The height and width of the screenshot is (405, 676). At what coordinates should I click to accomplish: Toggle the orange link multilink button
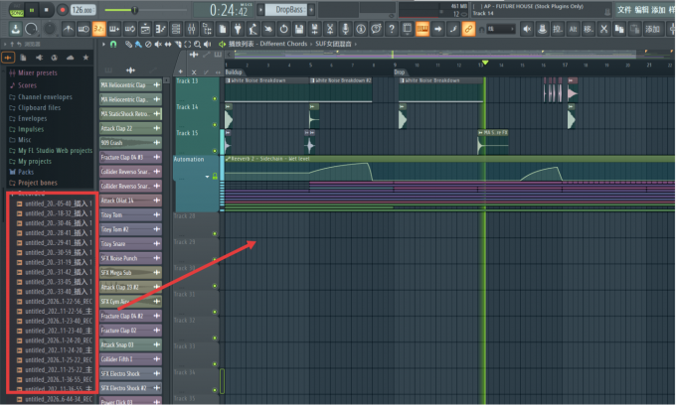pyautogui.click(x=468, y=29)
